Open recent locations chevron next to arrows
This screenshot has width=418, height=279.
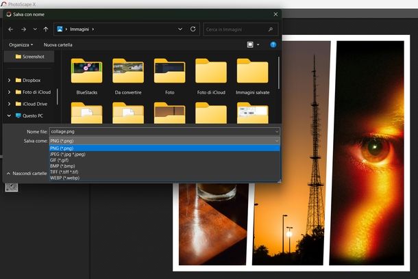pos(35,29)
